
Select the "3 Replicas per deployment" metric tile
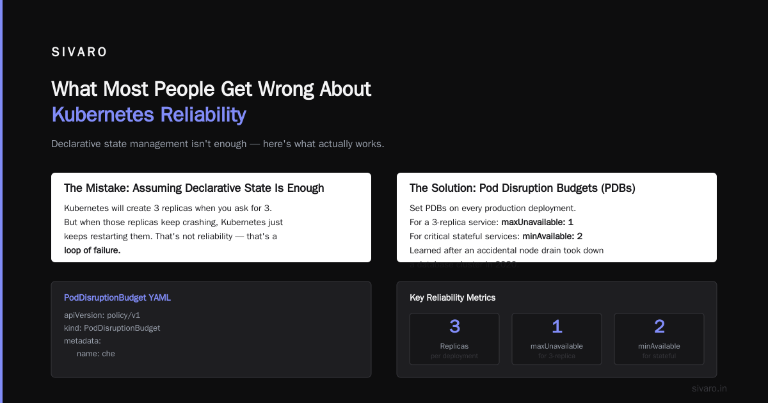[454, 339]
